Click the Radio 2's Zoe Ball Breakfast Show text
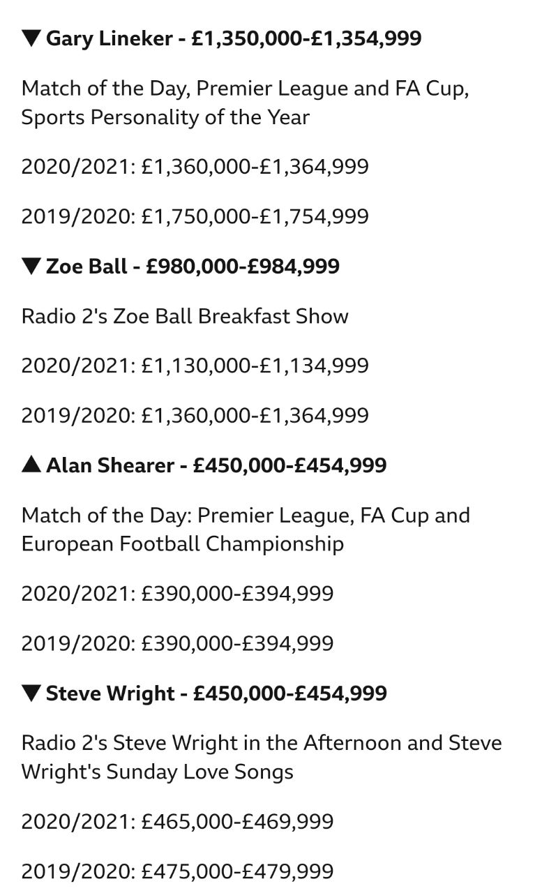Image resolution: width=535 pixels, height=893 pixels. [x=185, y=316]
